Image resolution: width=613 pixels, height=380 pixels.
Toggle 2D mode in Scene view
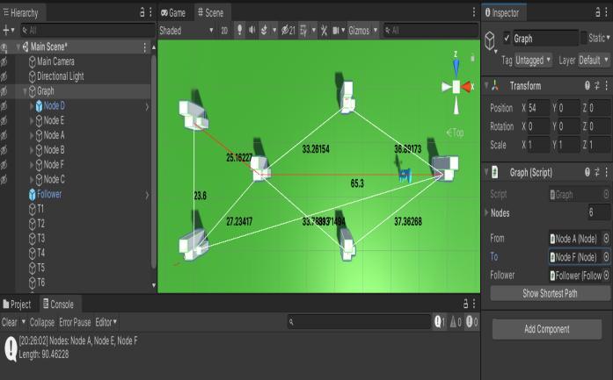[x=224, y=31]
